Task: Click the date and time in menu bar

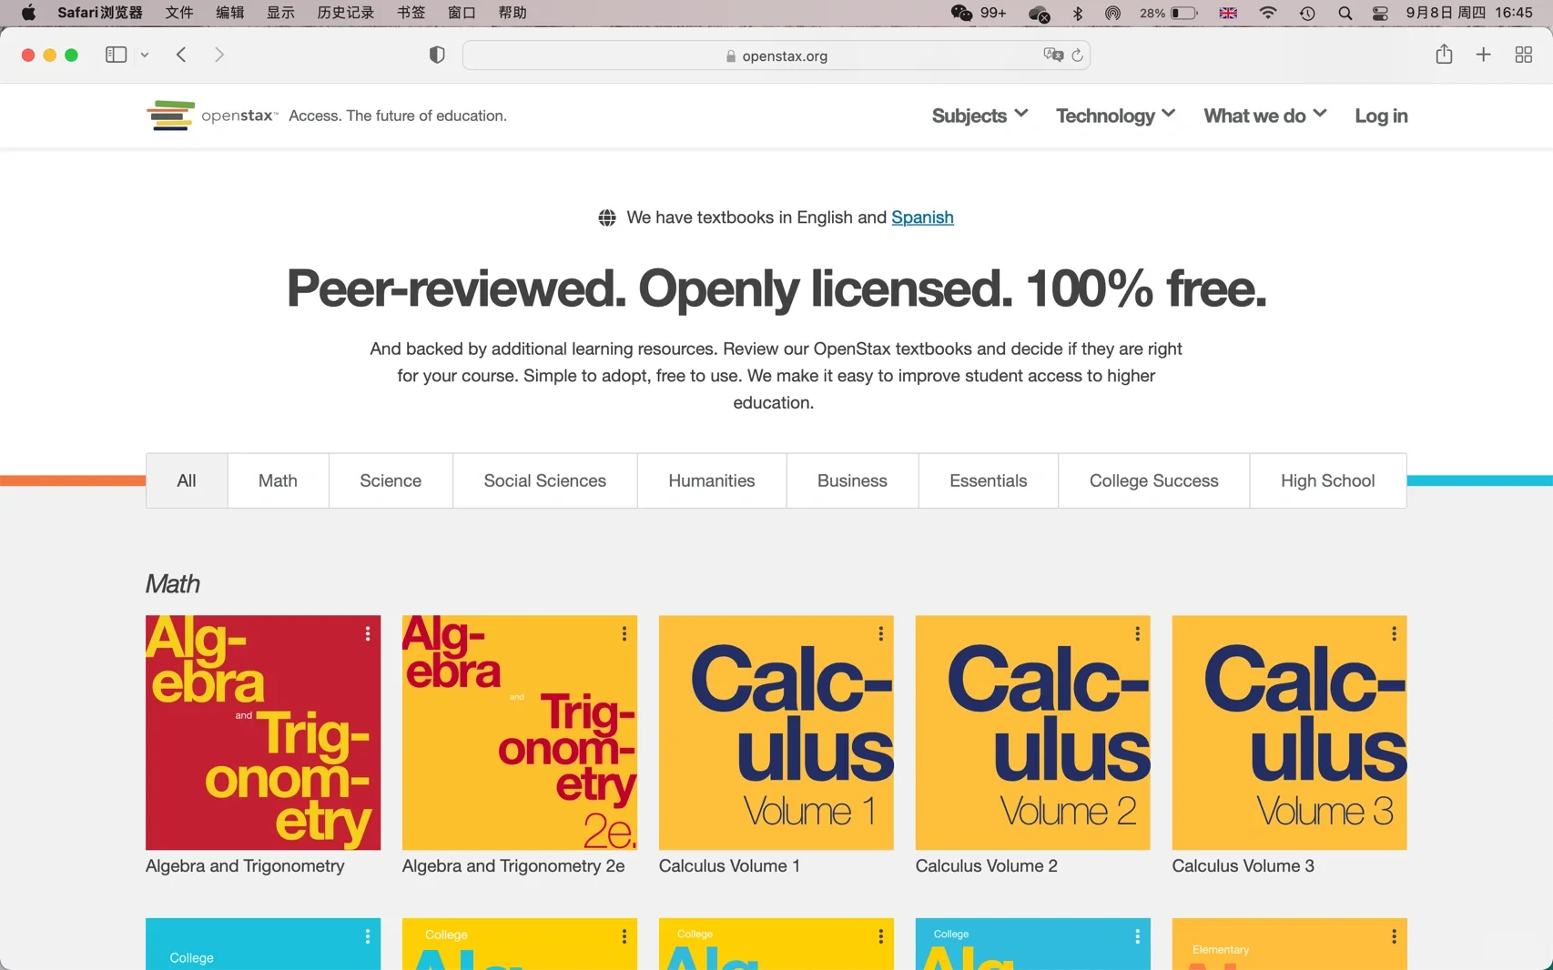Action: [x=1469, y=13]
